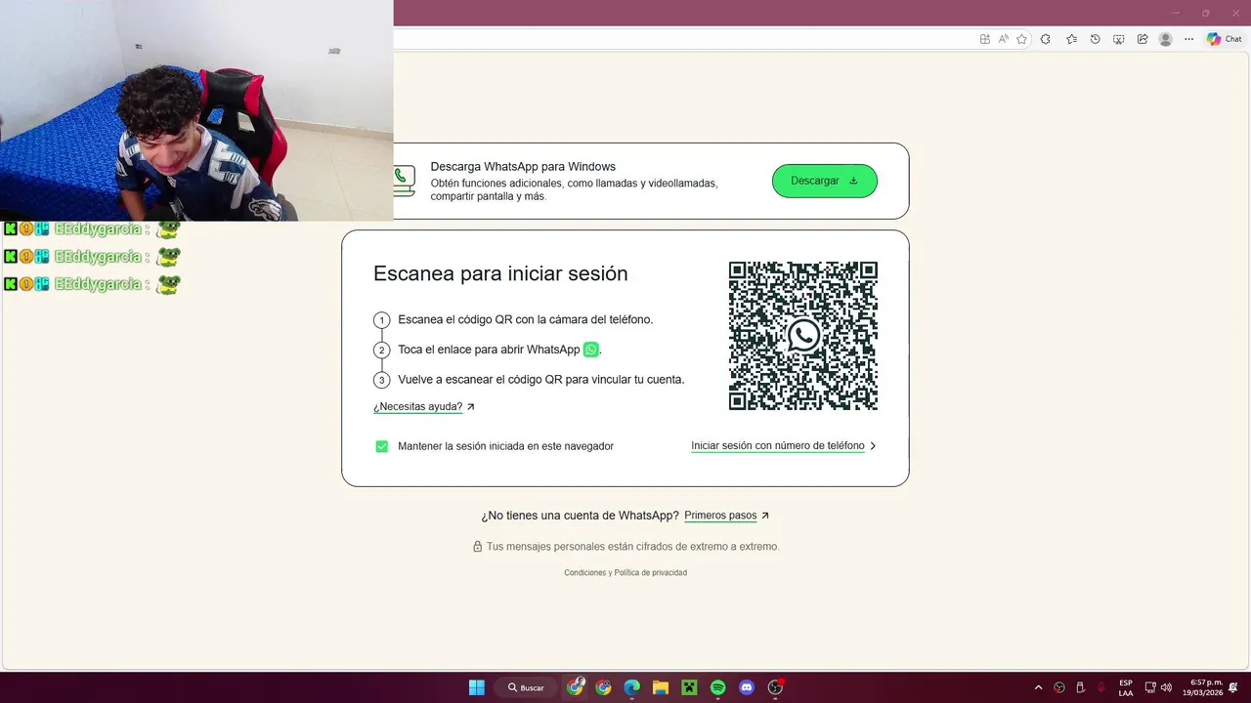This screenshot has height=703, width=1251.
Task: Open OBS Studio from taskbar
Action: click(x=776, y=687)
